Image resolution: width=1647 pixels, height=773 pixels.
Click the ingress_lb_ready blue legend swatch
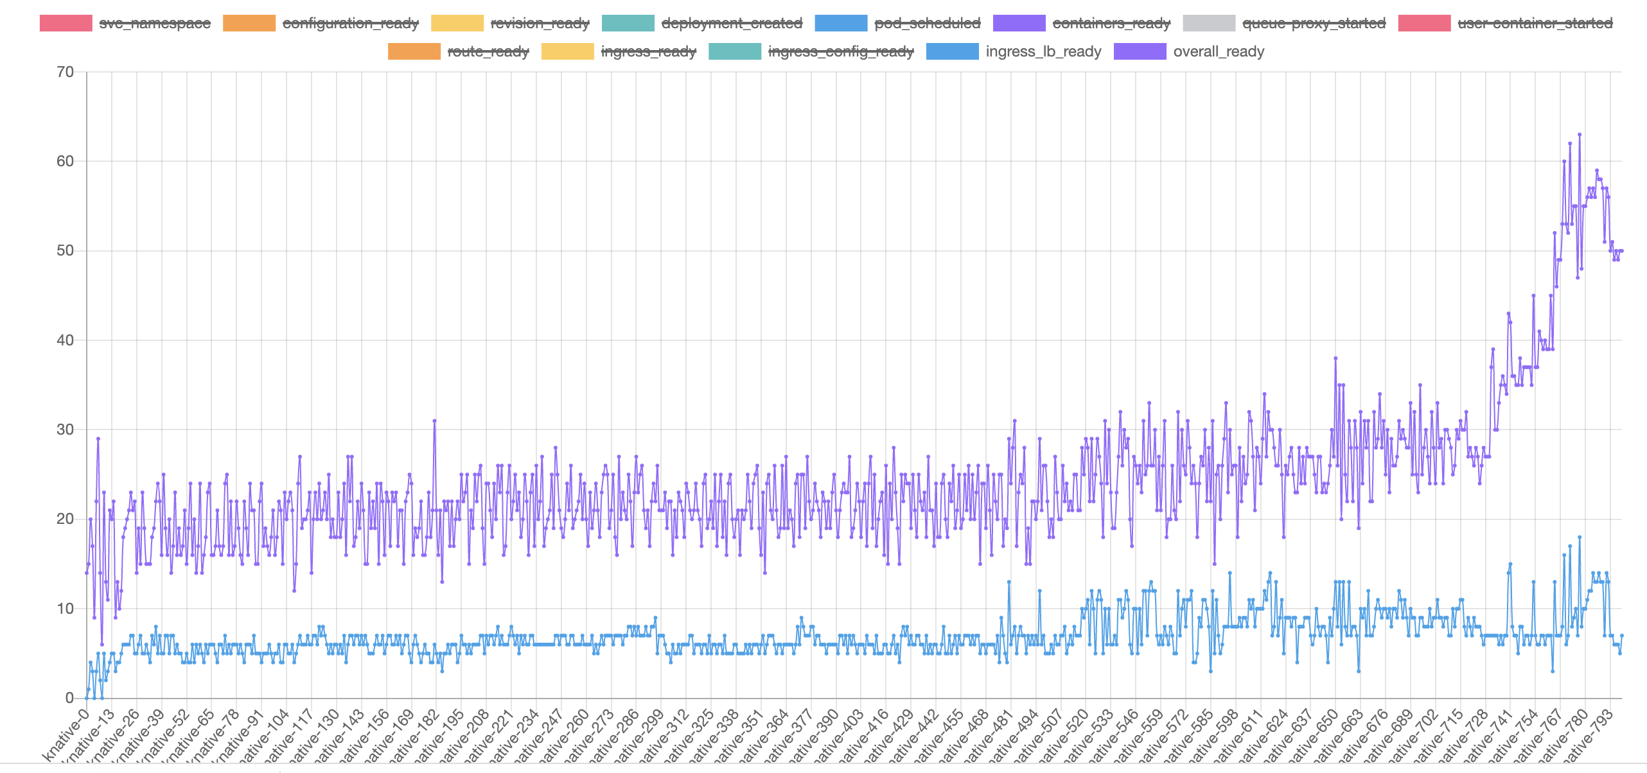click(x=952, y=51)
